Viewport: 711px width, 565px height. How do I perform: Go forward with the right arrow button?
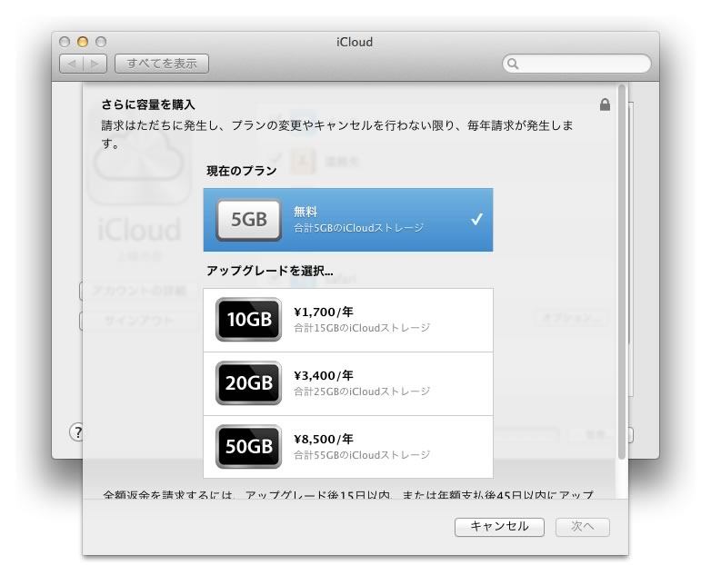pyautogui.click(x=95, y=64)
